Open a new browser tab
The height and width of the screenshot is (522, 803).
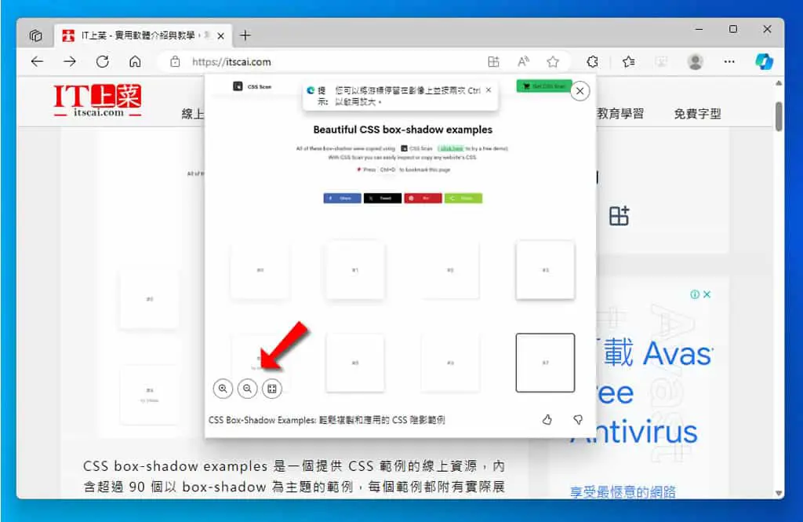[245, 35]
